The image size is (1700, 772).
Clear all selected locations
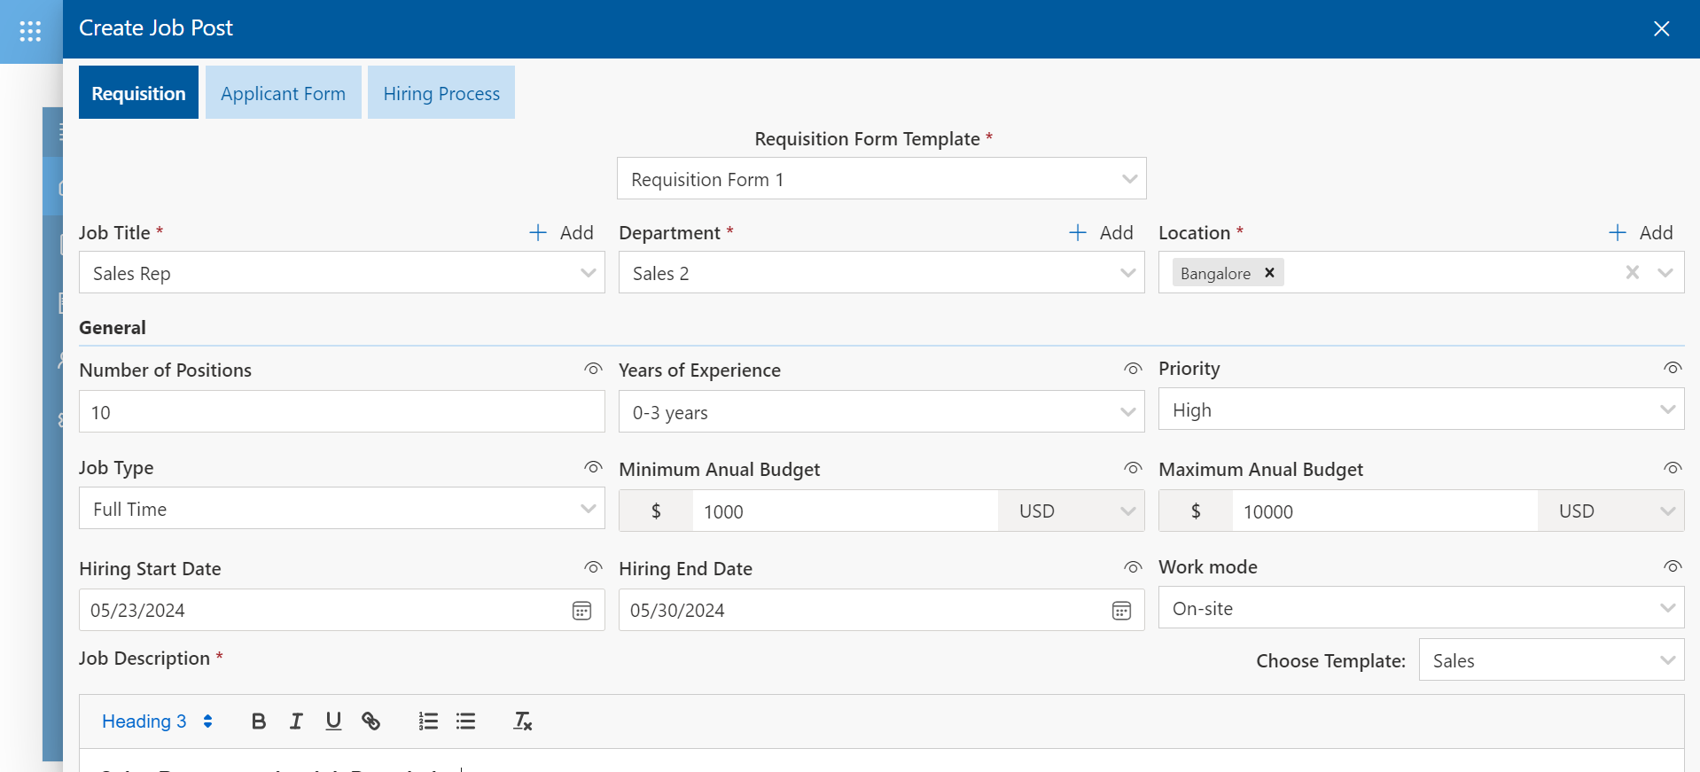pyautogui.click(x=1632, y=272)
